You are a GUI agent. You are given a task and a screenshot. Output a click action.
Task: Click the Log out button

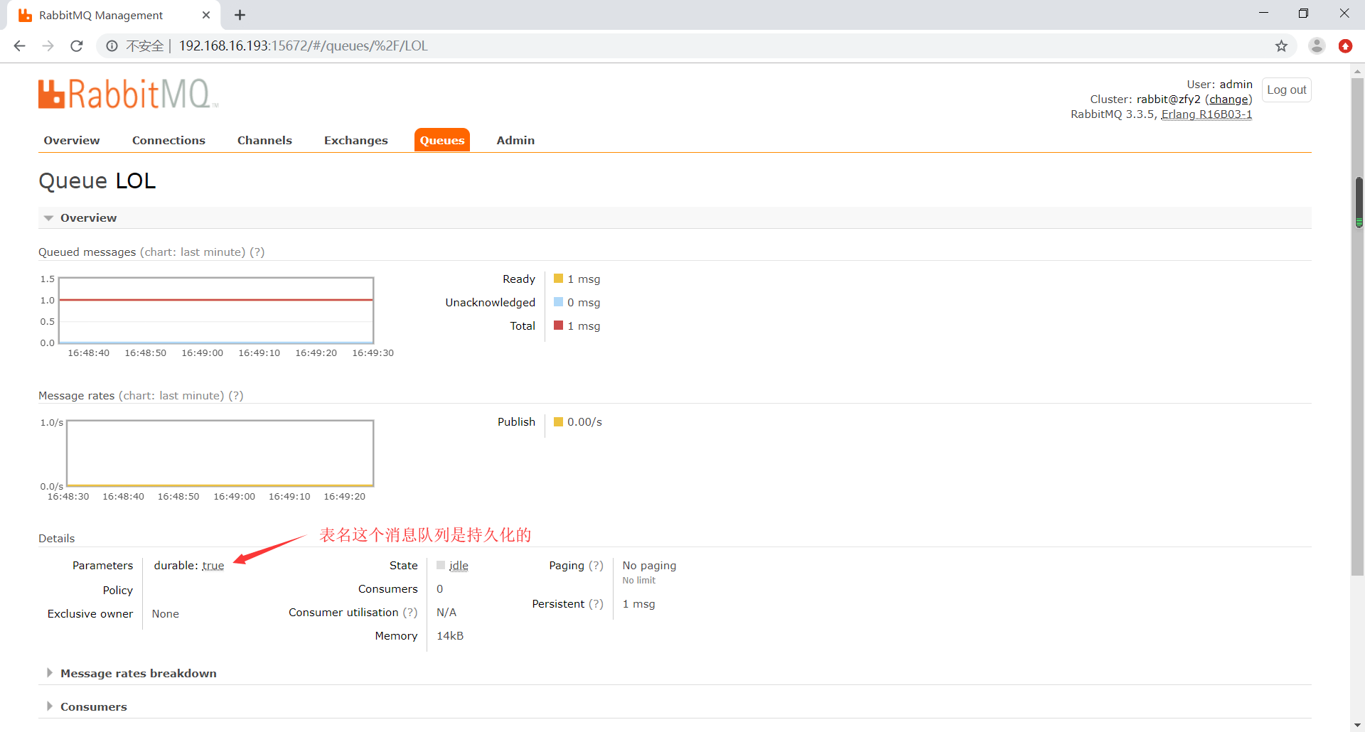[x=1287, y=90]
